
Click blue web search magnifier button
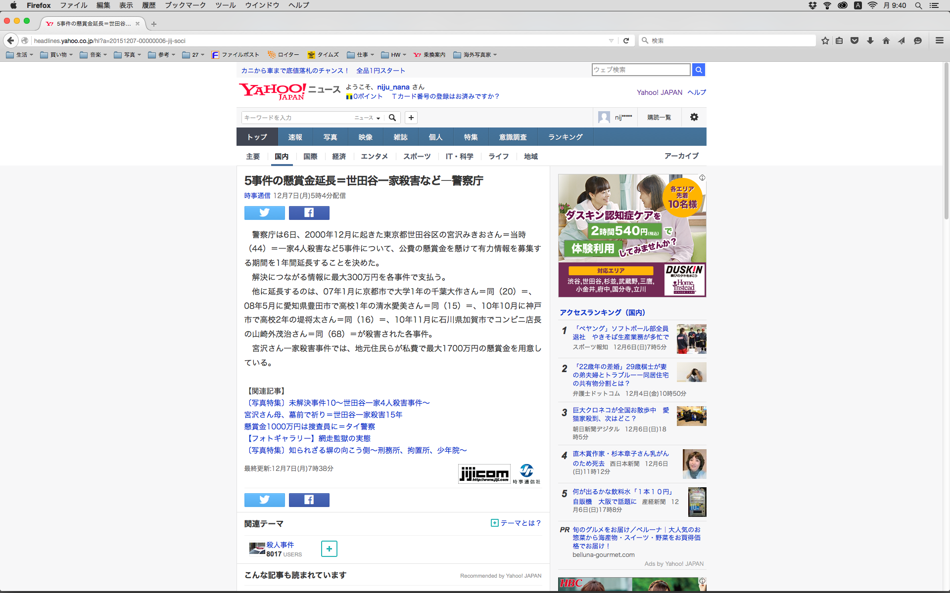(698, 70)
